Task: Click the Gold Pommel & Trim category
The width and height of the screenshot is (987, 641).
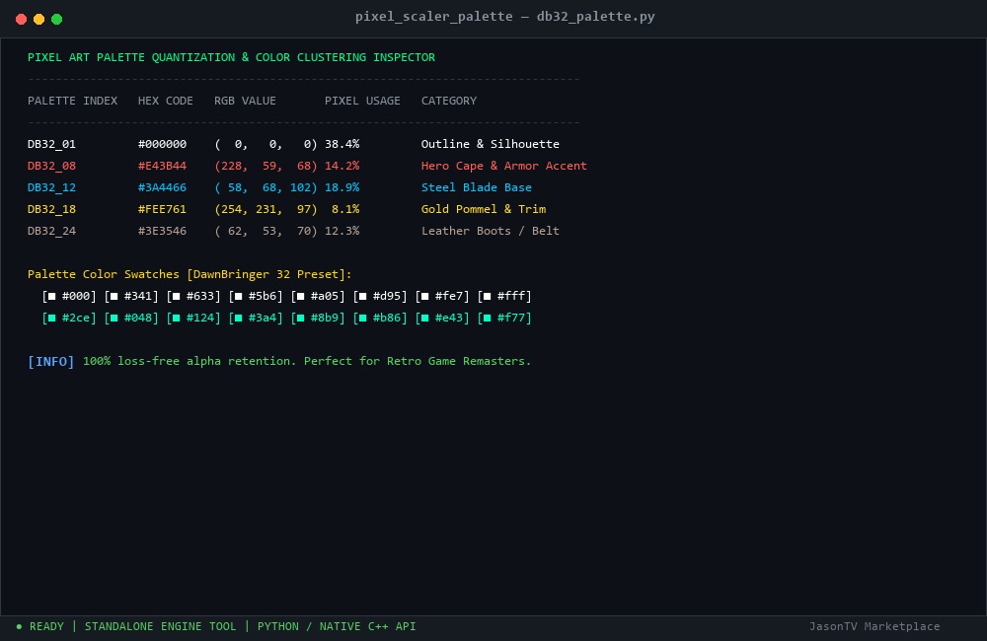Action: [484, 209]
